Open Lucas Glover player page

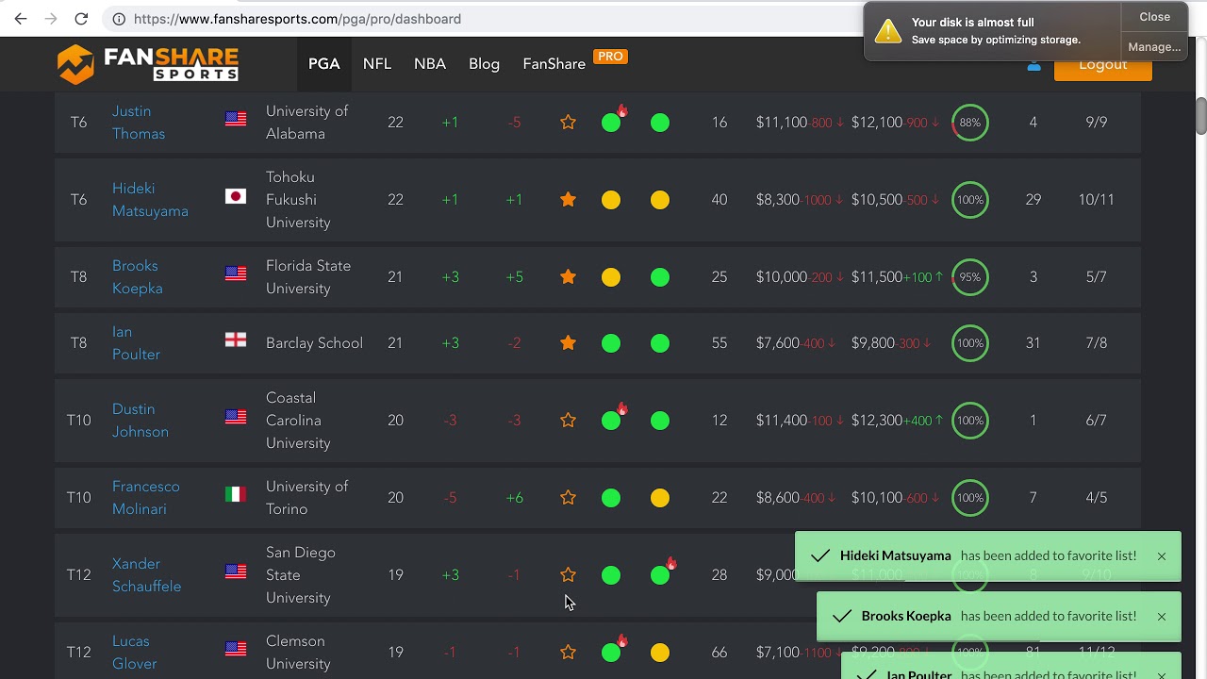pyautogui.click(x=135, y=652)
